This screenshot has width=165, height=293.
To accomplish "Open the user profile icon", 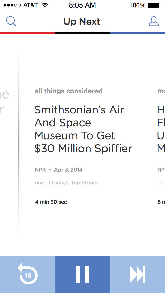I will point(154,21).
